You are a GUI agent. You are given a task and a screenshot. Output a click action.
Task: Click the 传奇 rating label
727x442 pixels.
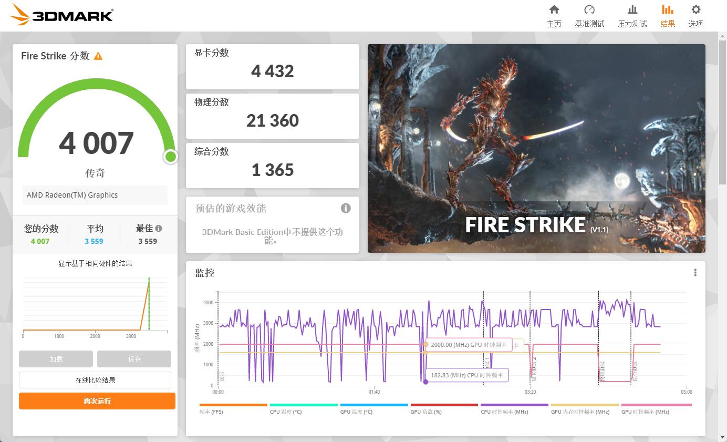tap(95, 173)
